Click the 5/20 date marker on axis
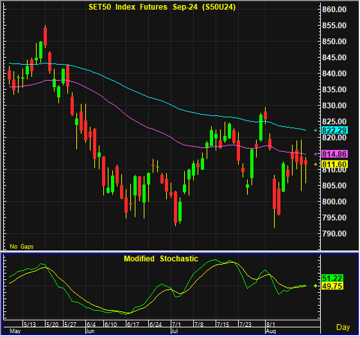 [53, 324]
